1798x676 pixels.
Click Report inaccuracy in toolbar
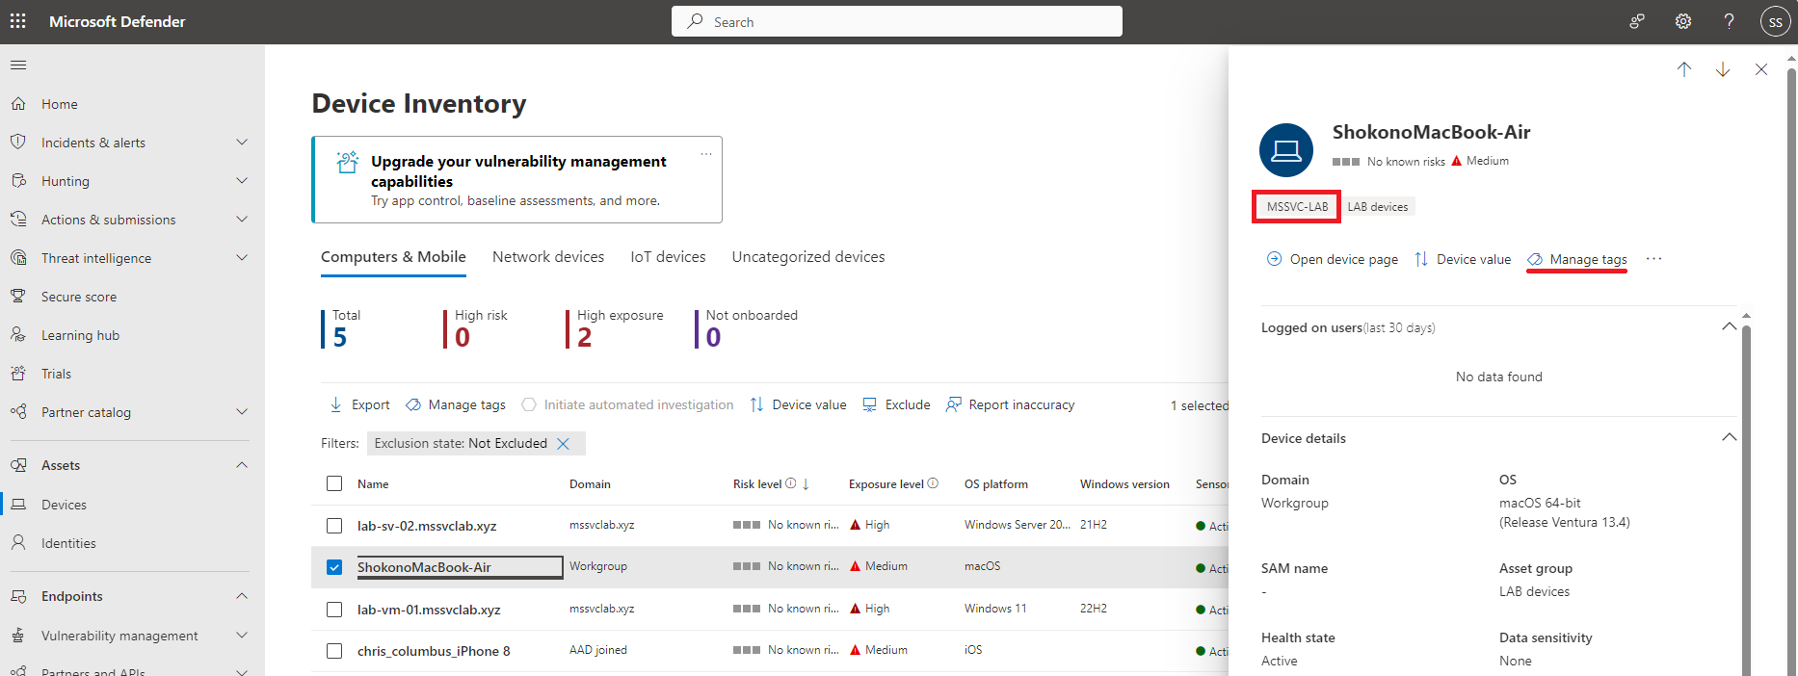click(x=1011, y=404)
